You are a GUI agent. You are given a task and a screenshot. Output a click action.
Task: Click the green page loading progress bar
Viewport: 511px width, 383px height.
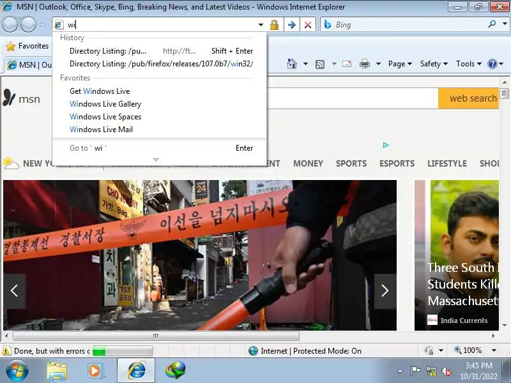[122, 351]
